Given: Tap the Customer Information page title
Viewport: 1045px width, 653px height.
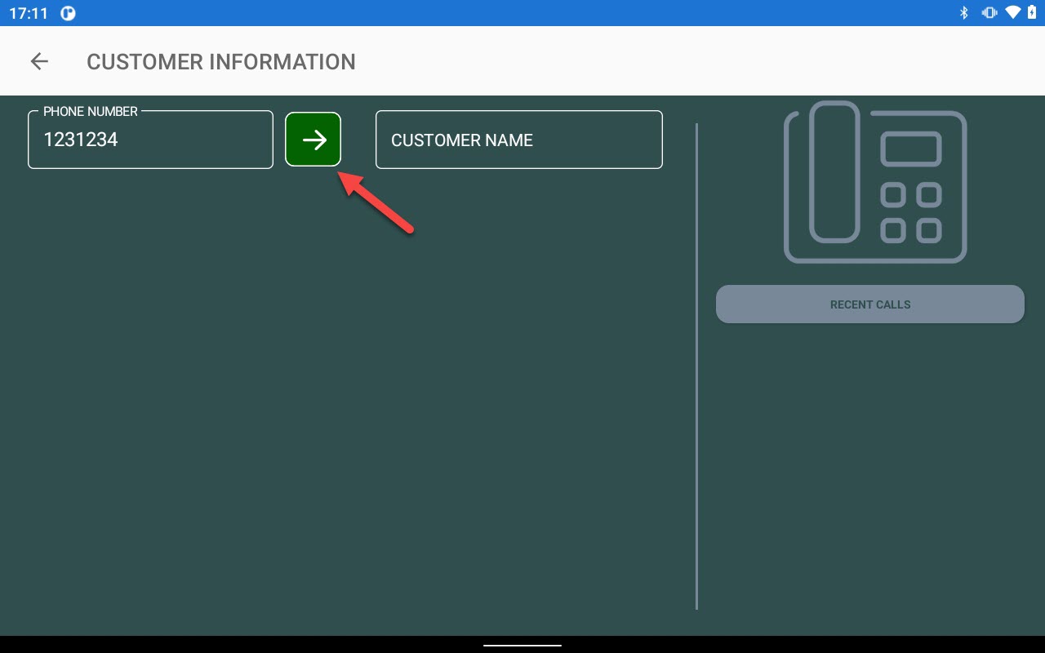Looking at the screenshot, I should click(220, 62).
